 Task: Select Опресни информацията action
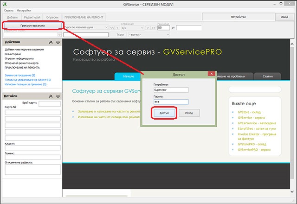click(19, 59)
